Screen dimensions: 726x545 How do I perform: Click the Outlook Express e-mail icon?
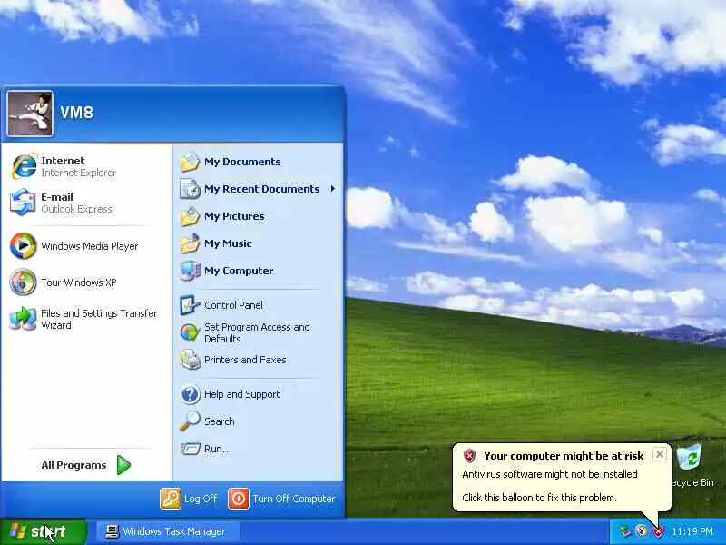point(24,203)
